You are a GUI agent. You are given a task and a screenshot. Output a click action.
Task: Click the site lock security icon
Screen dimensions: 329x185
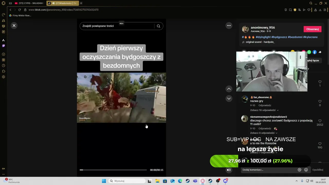pos(25,10)
